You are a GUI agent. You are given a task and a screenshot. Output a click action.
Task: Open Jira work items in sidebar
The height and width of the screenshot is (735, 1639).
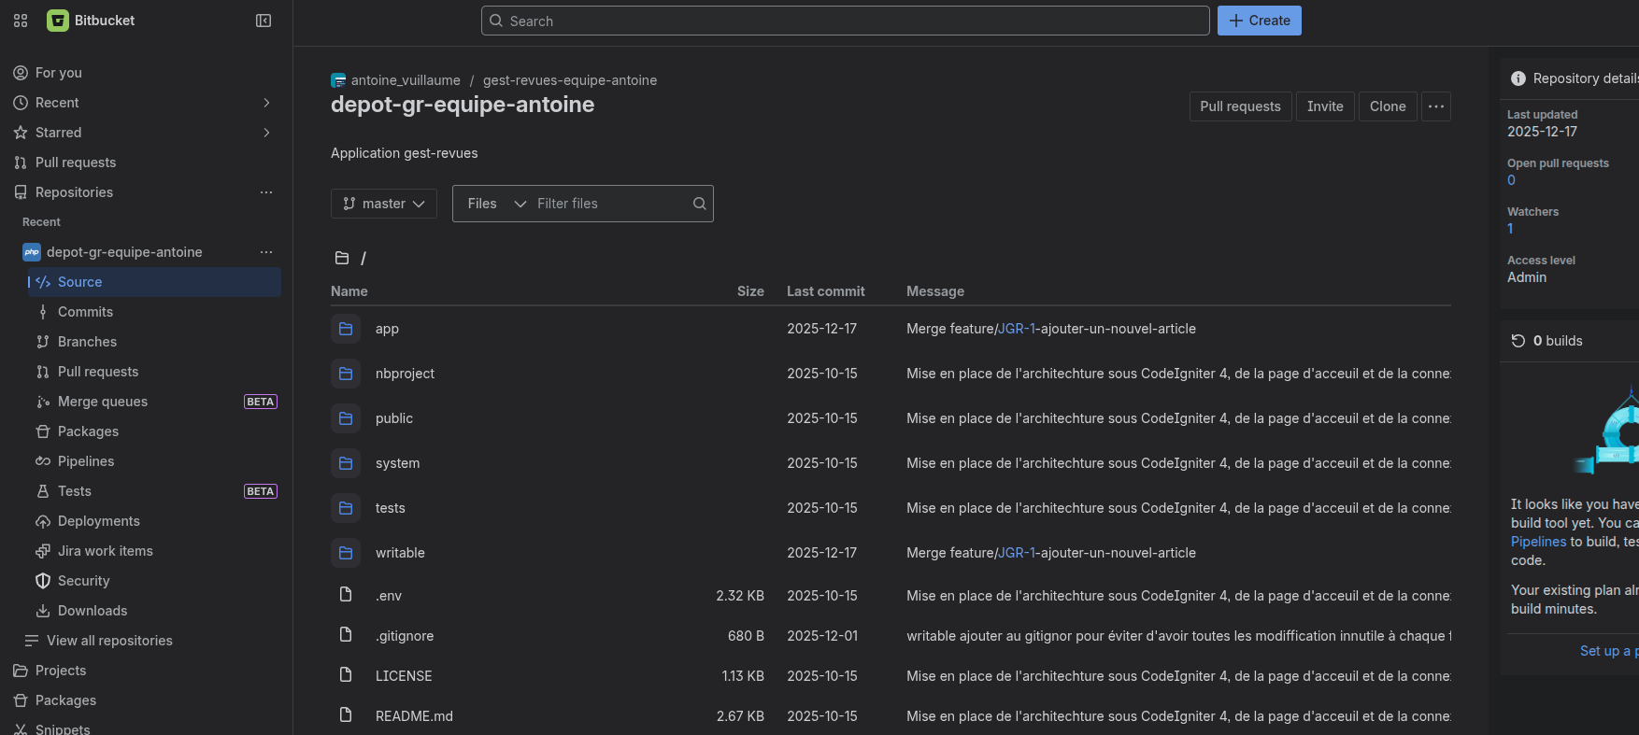154,551
